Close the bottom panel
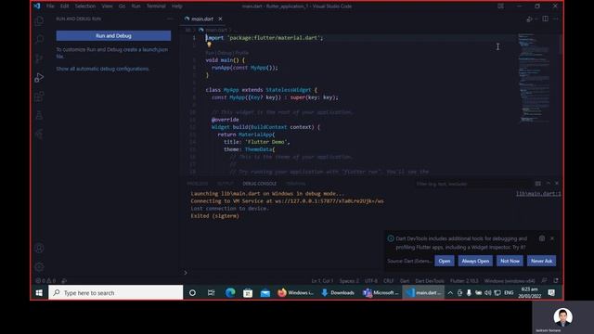 [x=557, y=184]
